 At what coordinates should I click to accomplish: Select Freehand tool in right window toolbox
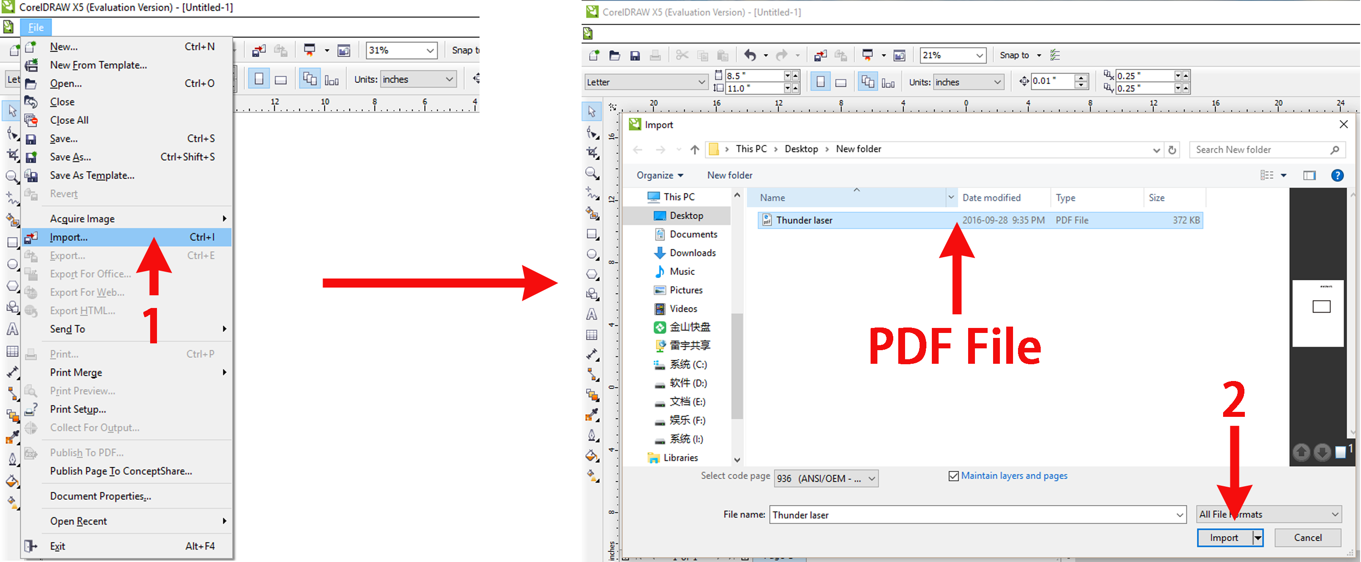click(592, 193)
